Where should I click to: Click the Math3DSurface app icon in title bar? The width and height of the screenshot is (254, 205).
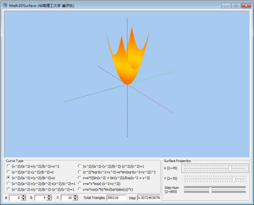5,6
